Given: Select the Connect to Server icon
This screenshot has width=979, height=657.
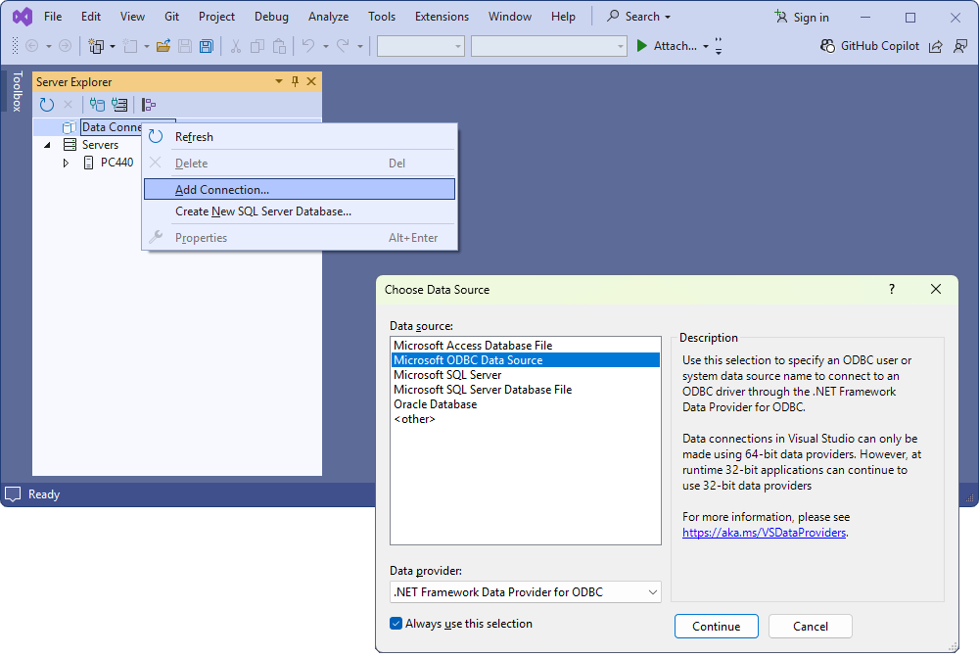Looking at the screenshot, I should tap(118, 104).
